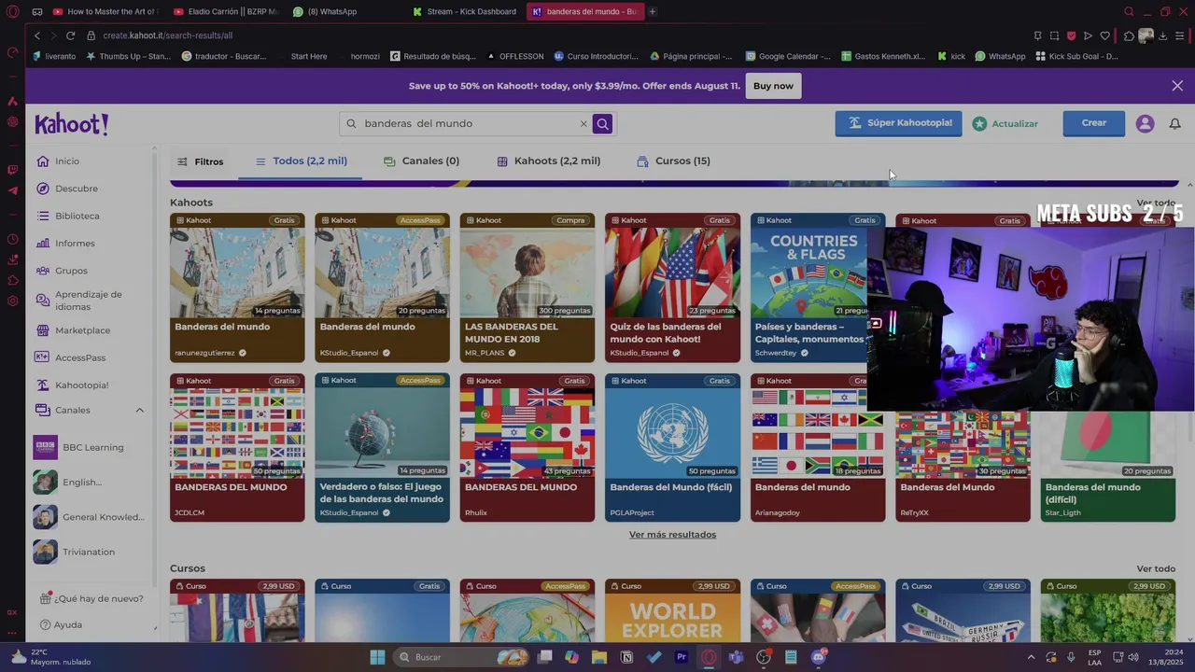Switch to the Eladio Carrión YouTube tab

pyautogui.click(x=227, y=11)
